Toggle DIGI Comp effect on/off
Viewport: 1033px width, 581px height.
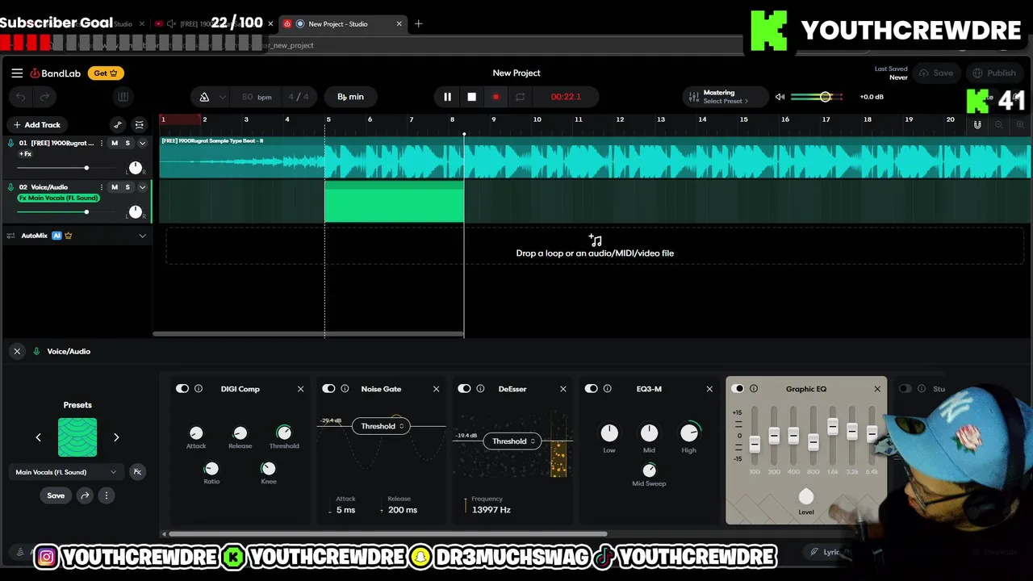182,389
